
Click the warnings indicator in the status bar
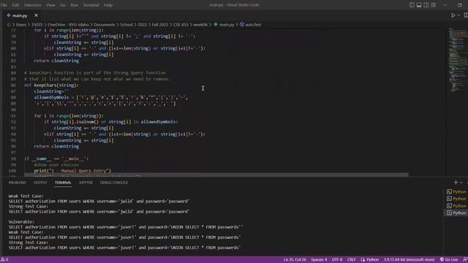coord(4,259)
